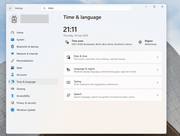
Task: Open Windows Update category
Action: coord(33,110)
